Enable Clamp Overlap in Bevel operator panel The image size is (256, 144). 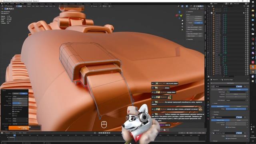[13, 110]
